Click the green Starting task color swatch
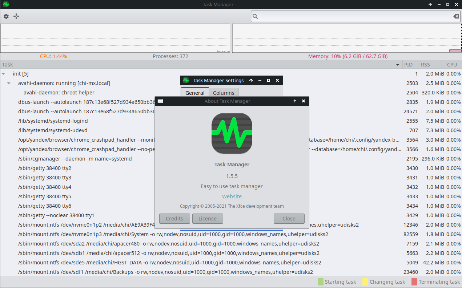 pyautogui.click(x=320, y=282)
